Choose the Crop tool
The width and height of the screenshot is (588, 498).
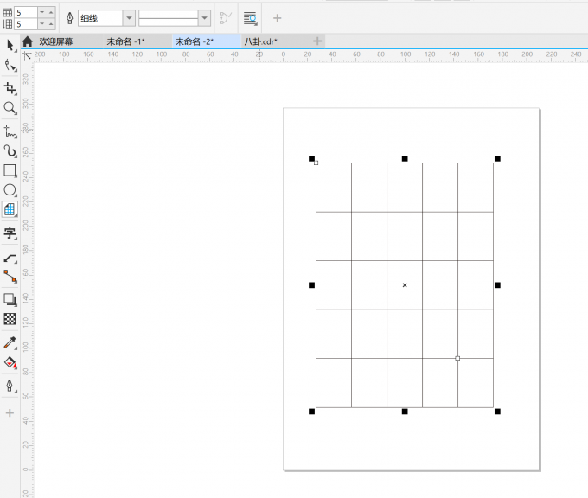10,88
